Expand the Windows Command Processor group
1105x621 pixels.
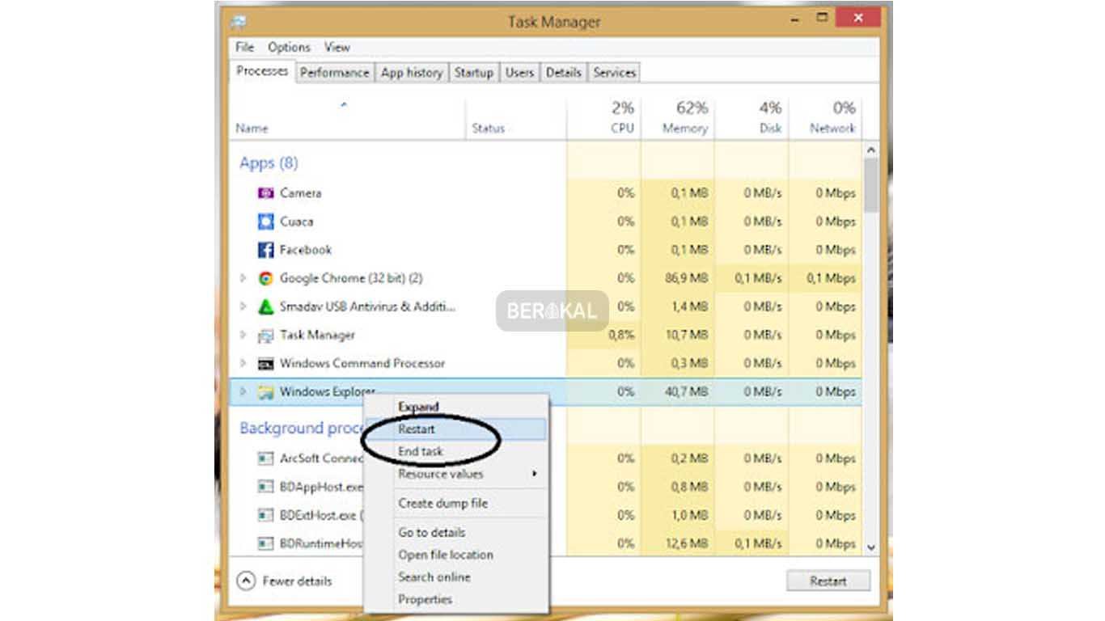click(x=243, y=363)
